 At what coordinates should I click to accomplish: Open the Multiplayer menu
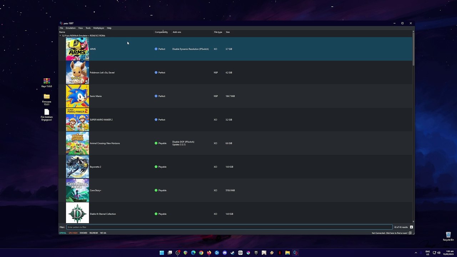click(x=99, y=28)
